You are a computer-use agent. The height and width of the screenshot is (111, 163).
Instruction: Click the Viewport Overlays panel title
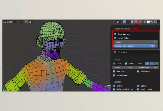tap(122, 29)
